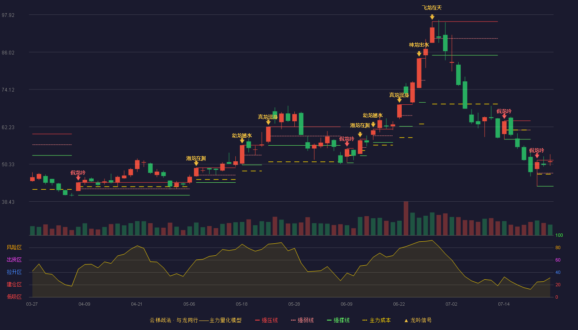Click the green 100 indicator axis value

pyautogui.click(x=559, y=236)
